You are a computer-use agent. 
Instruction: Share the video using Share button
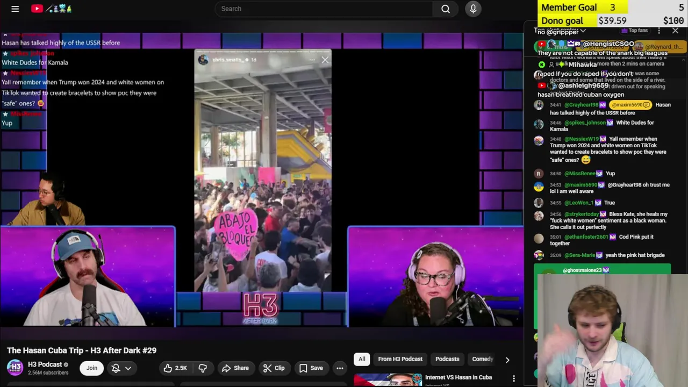click(235, 368)
